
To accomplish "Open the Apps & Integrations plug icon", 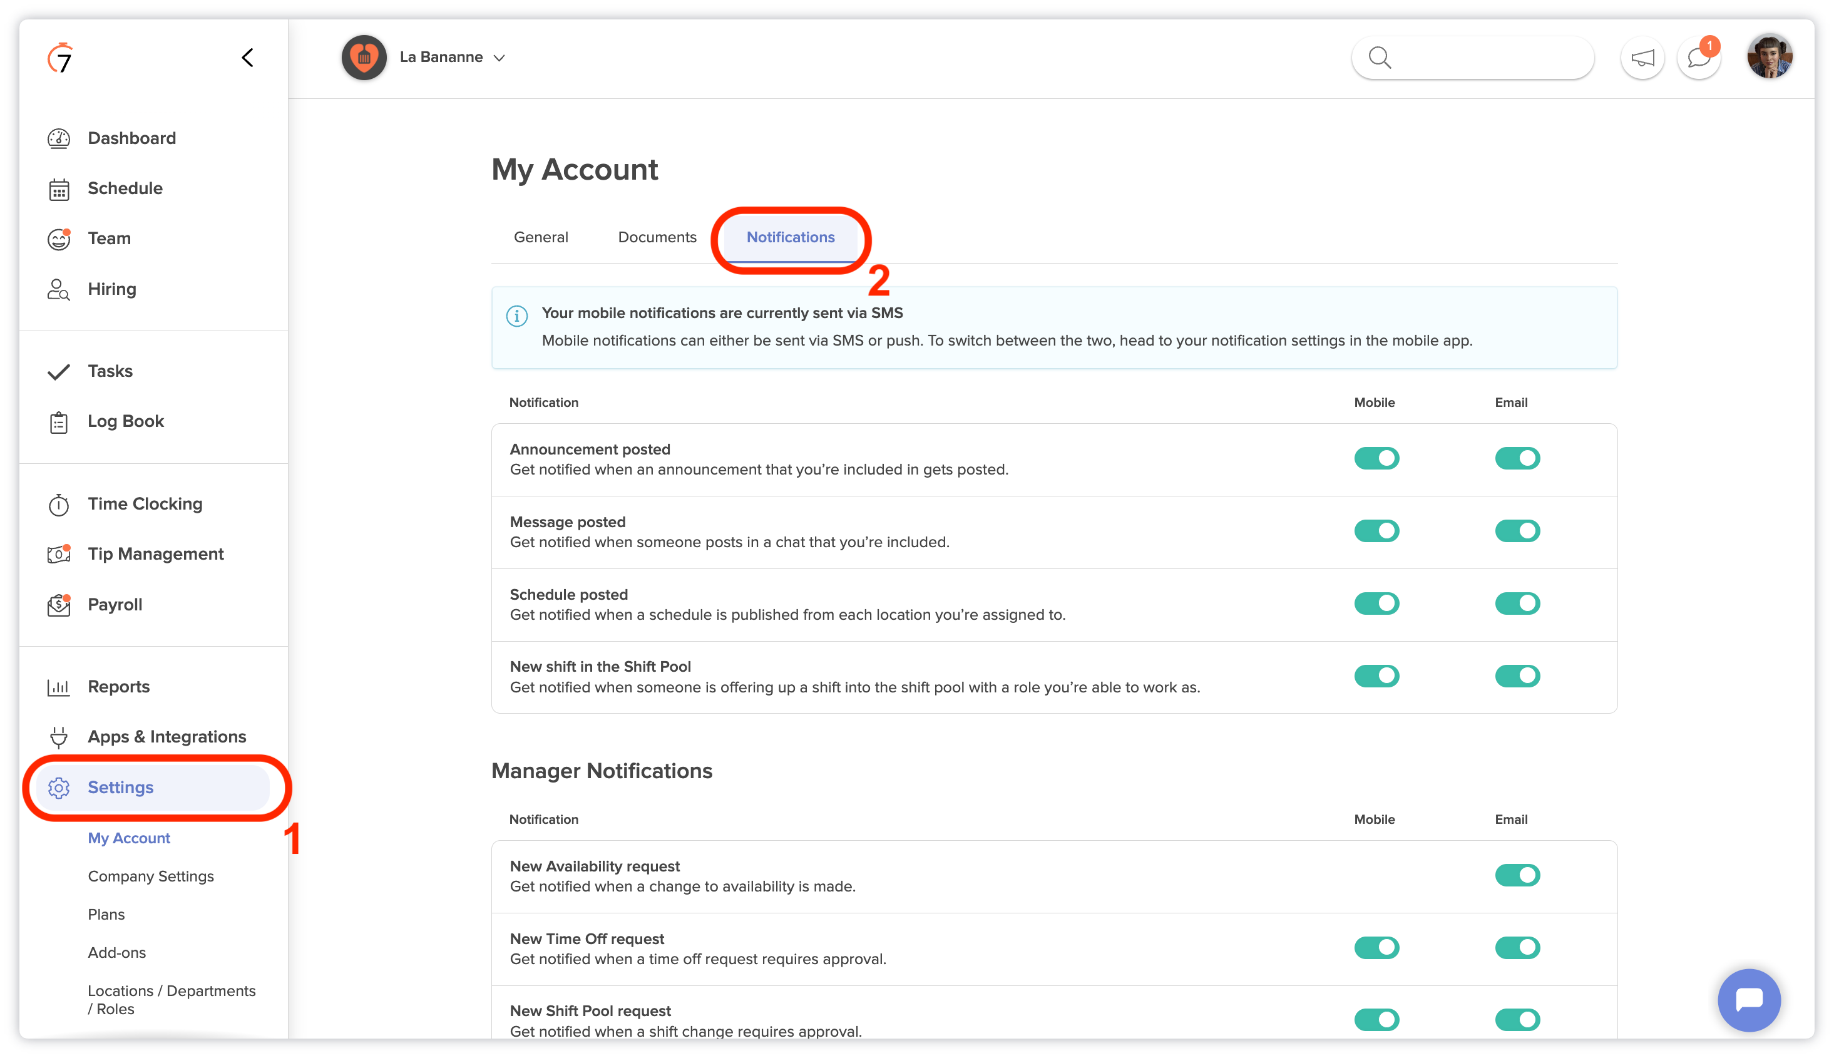I will (59, 737).
